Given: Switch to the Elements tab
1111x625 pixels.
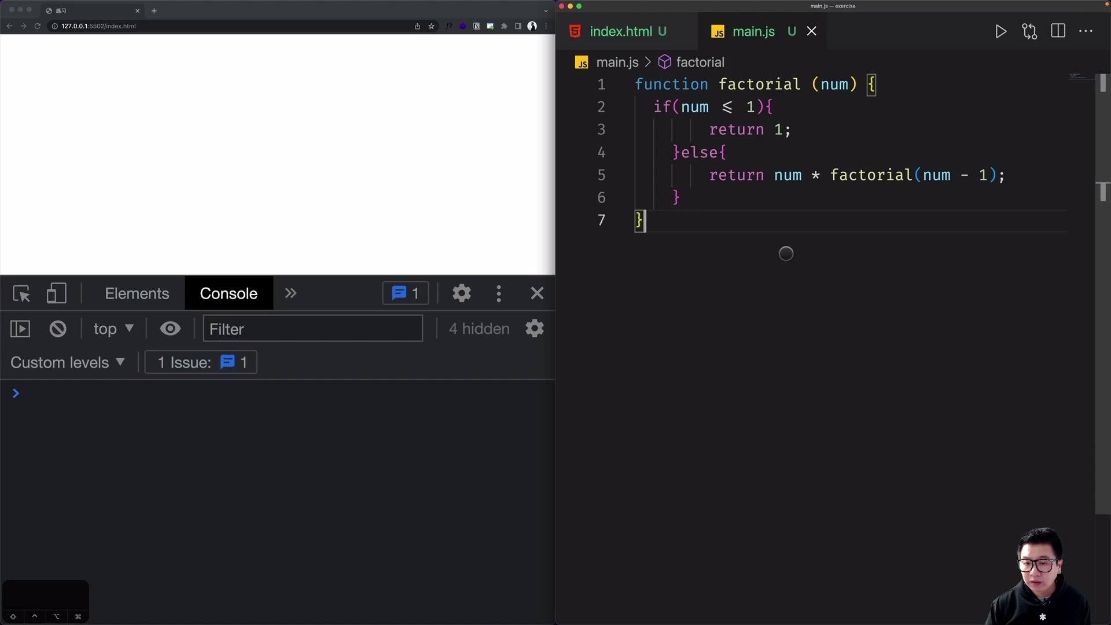Looking at the screenshot, I should click(137, 293).
